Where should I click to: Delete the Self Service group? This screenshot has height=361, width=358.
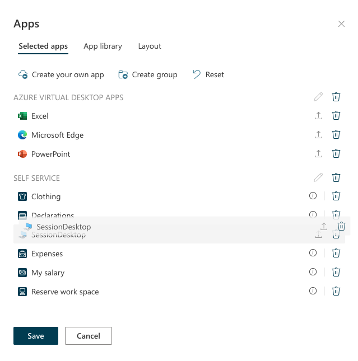(336, 177)
